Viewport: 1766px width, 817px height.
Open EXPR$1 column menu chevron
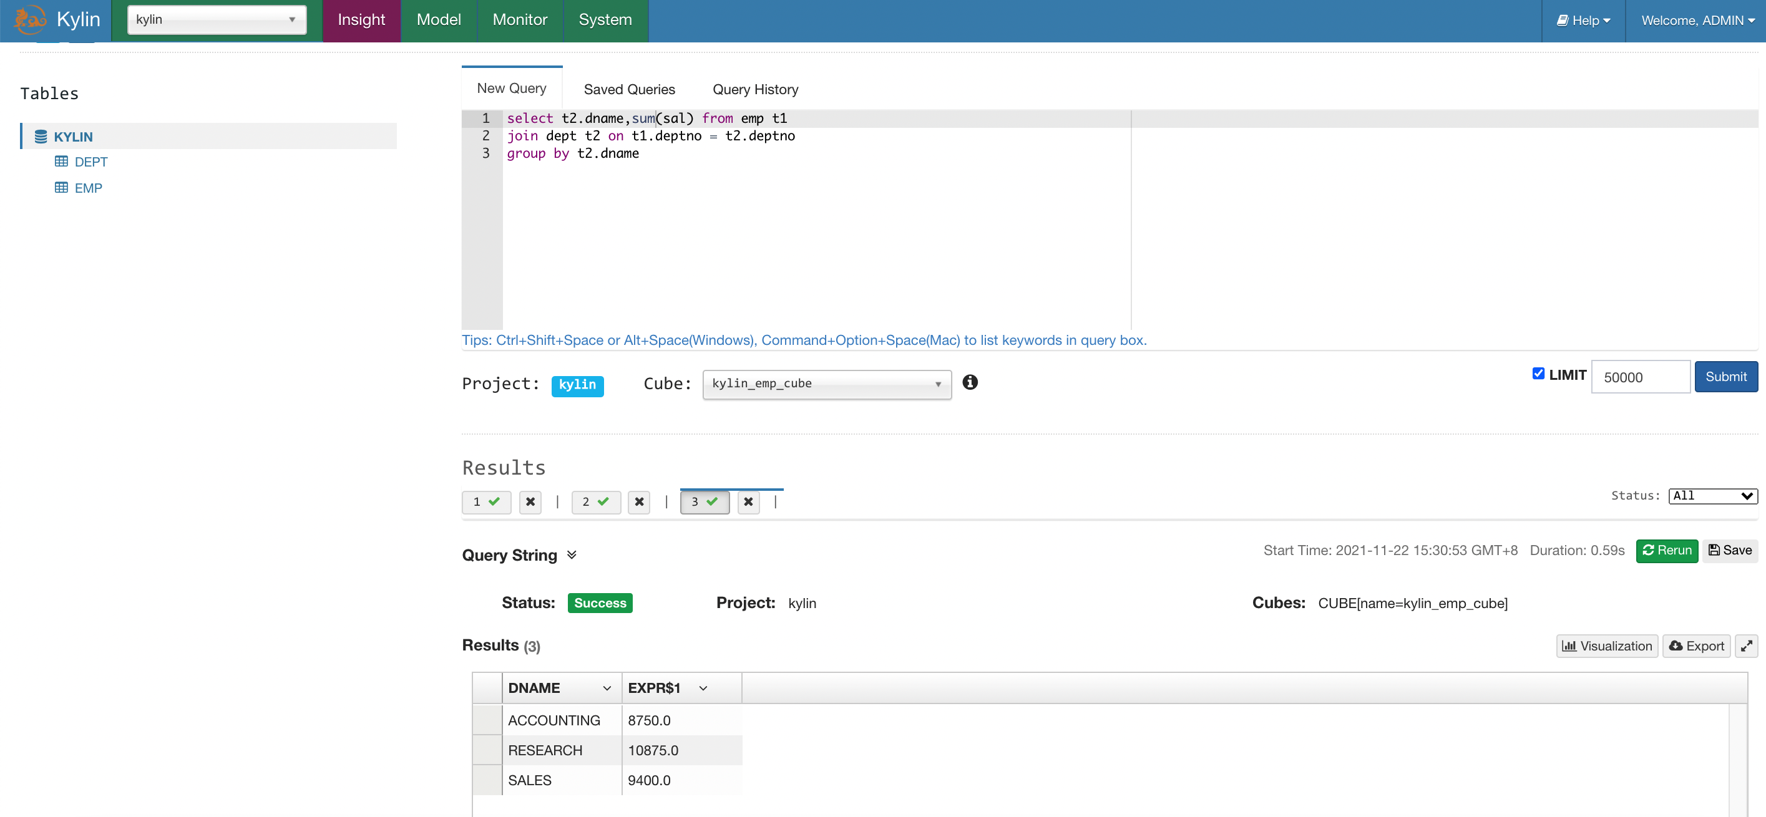tap(703, 688)
